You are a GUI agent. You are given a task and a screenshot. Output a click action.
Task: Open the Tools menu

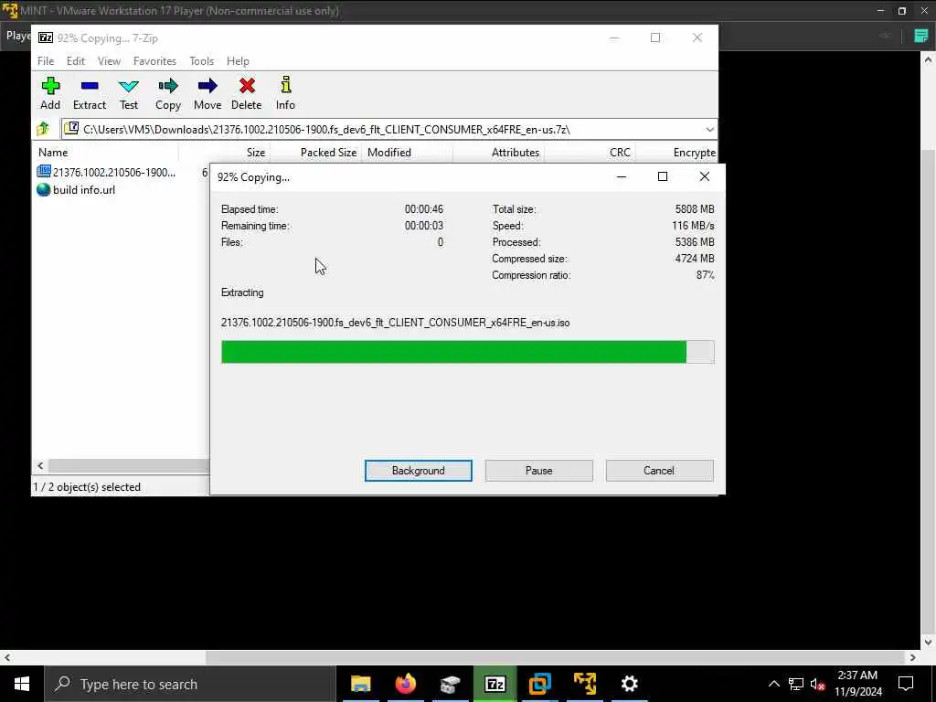point(202,61)
